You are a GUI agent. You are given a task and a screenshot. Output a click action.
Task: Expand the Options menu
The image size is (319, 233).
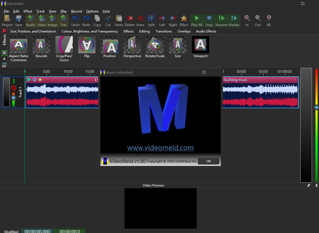coord(92,11)
